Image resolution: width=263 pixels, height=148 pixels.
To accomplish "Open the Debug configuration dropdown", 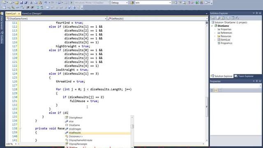I will (x=127, y=3).
